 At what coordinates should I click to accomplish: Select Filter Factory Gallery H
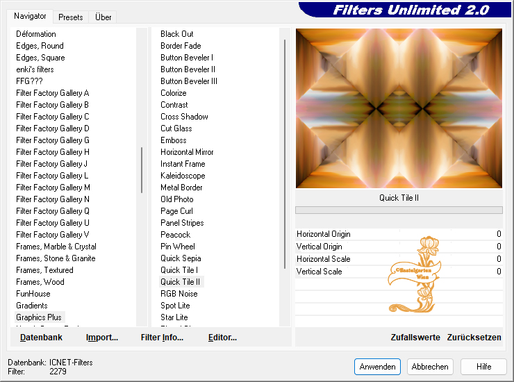click(53, 152)
